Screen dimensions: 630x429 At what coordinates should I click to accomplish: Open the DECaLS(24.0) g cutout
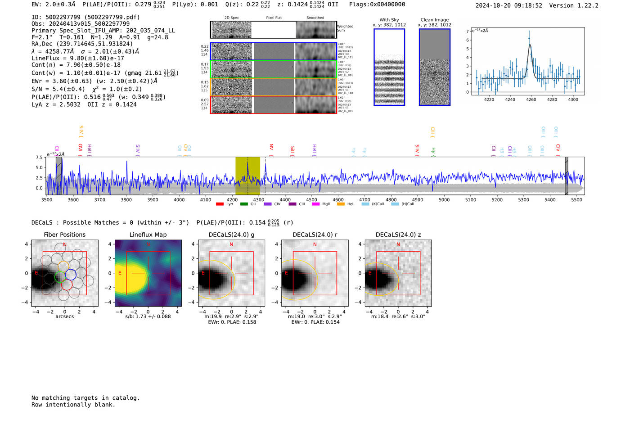[231, 273]
